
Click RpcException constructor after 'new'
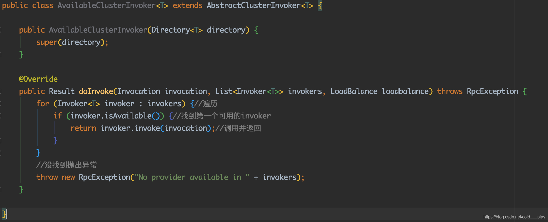tap(104, 177)
